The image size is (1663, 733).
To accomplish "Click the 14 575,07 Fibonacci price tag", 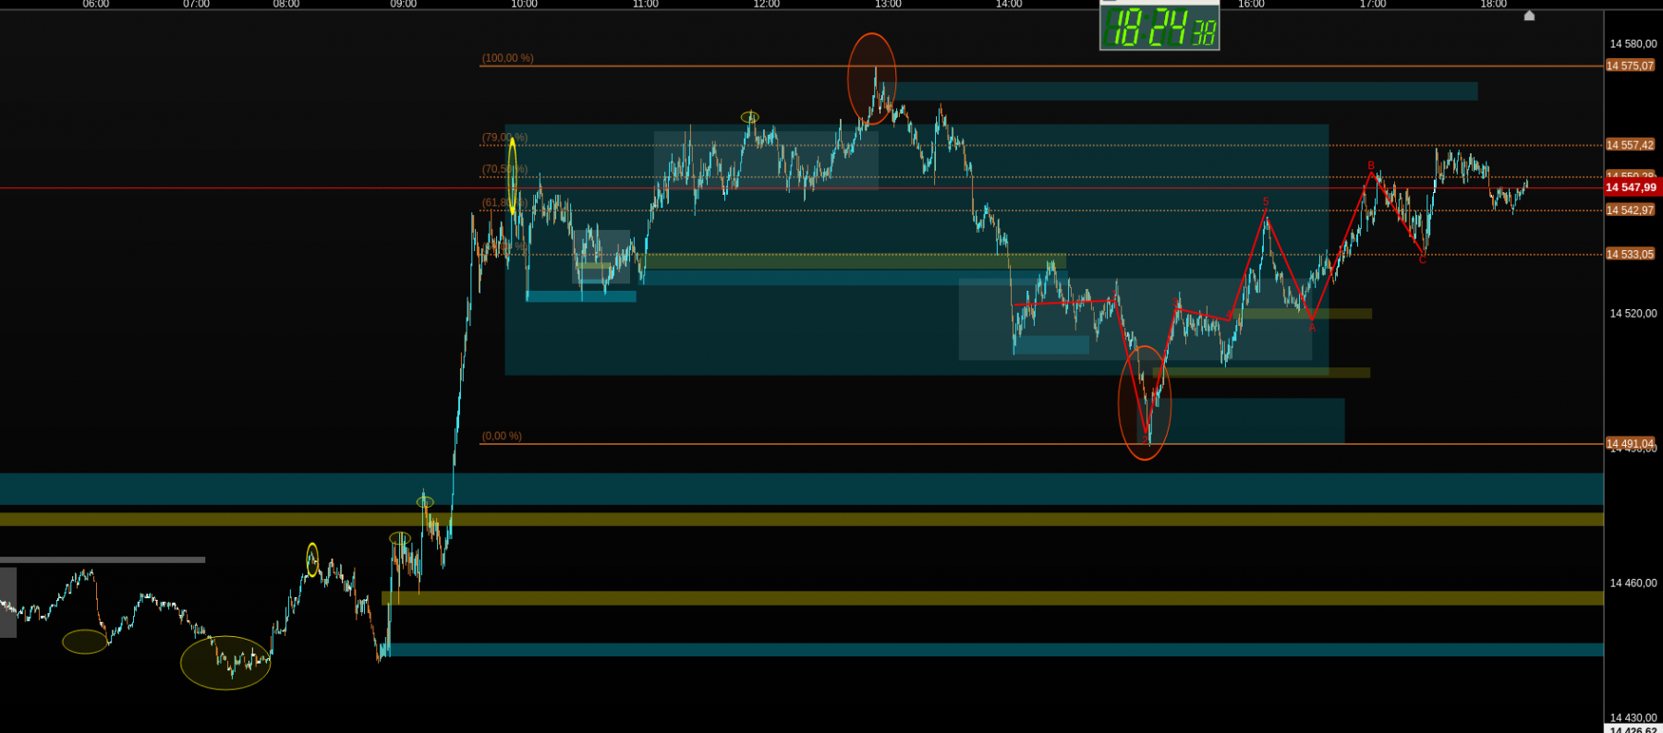I will pyautogui.click(x=1631, y=66).
